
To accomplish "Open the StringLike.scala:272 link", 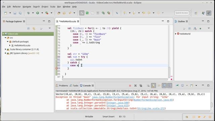I will [x=151, y=108].
